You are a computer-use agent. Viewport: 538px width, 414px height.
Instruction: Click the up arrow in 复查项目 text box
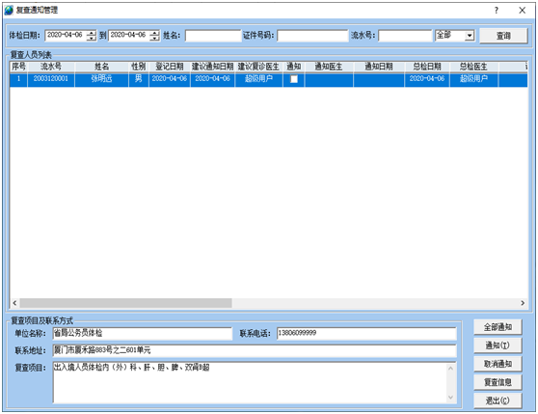(x=451, y=368)
